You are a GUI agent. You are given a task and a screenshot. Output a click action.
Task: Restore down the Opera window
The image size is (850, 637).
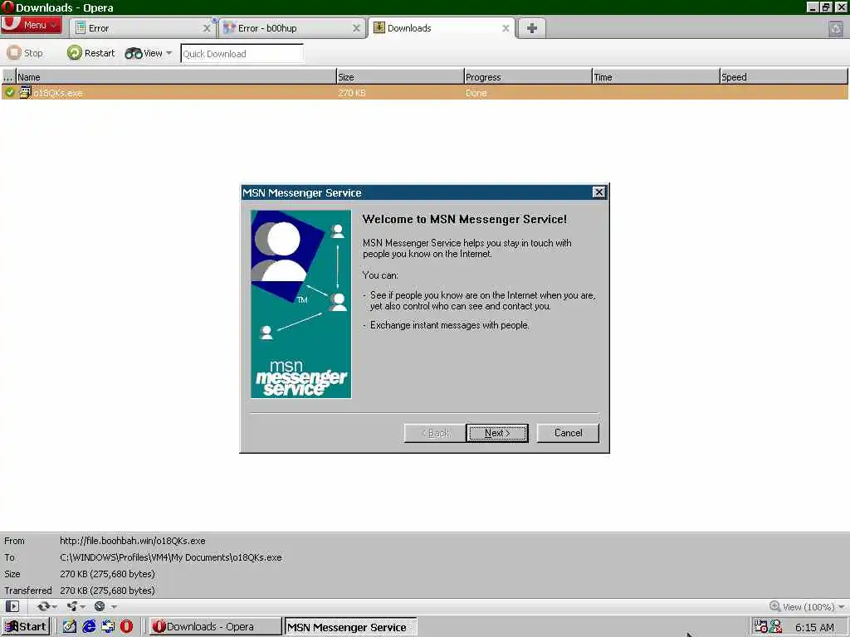coord(826,7)
